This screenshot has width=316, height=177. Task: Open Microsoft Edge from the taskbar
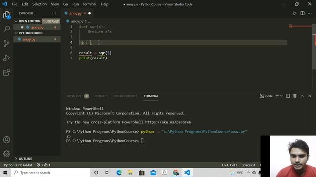(x=119, y=173)
